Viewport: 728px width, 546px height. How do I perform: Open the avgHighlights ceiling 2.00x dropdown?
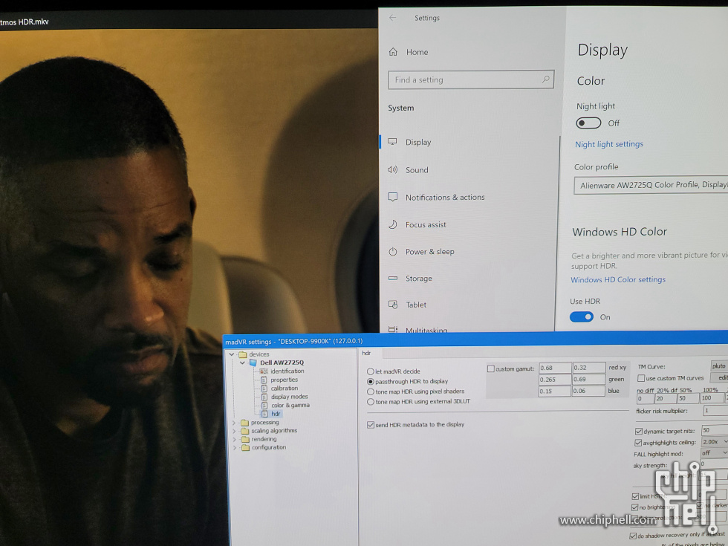[715, 441]
